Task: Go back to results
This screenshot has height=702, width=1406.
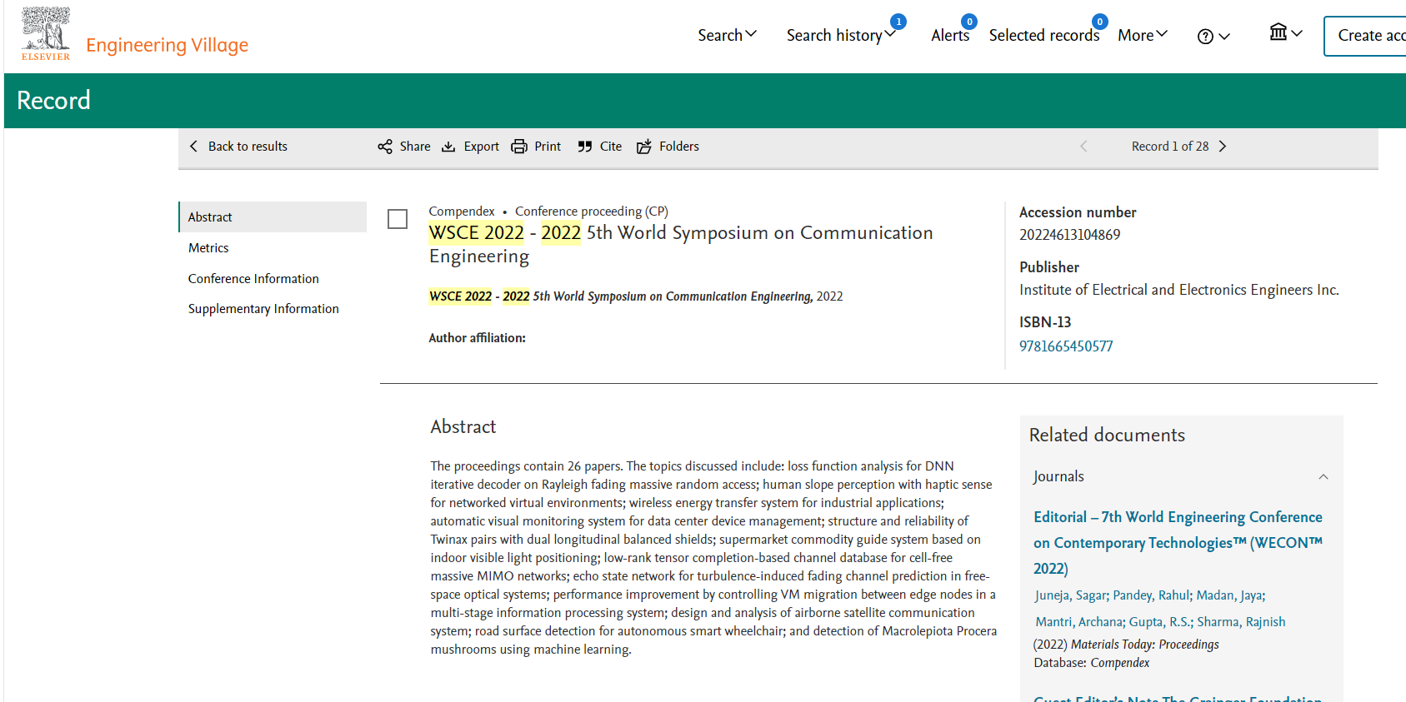Action: (248, 147)
